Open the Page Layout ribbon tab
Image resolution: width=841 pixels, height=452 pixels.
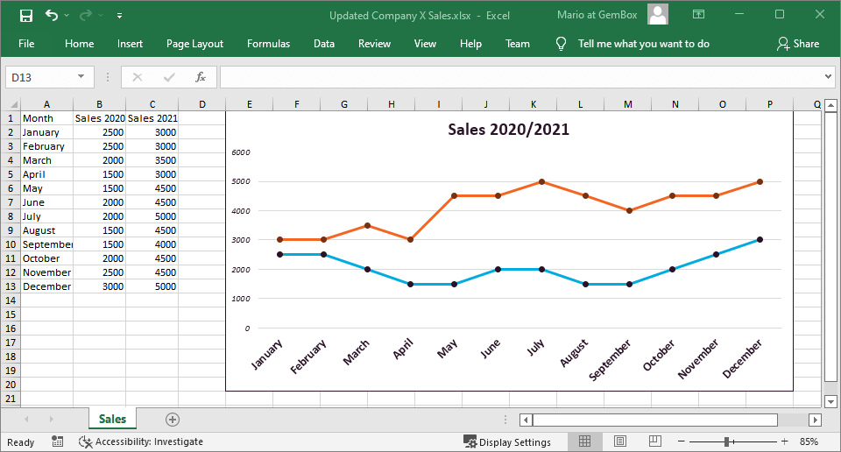194,44
